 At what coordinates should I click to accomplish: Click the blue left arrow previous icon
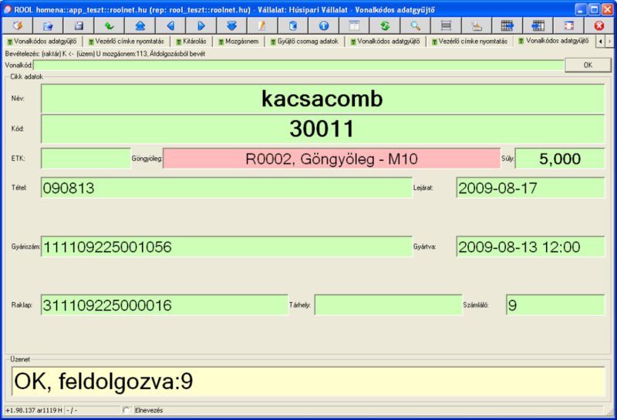pos(170,25)
